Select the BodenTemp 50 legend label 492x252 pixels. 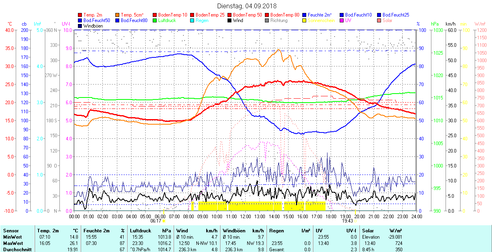point(248,15)
